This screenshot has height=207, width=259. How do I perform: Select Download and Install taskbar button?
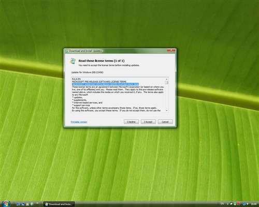(x=59, y=204)
